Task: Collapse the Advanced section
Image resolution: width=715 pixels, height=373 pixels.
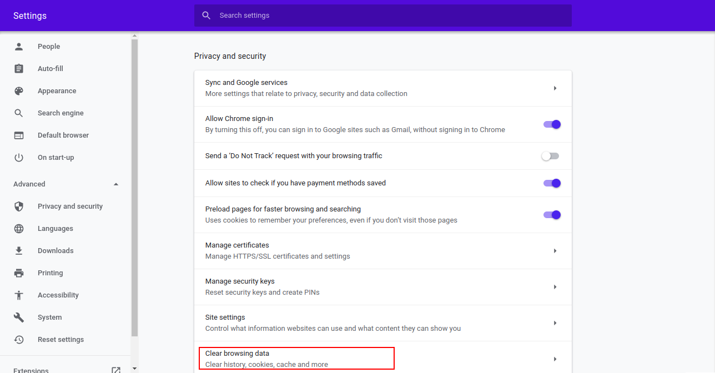Action: 115,184
